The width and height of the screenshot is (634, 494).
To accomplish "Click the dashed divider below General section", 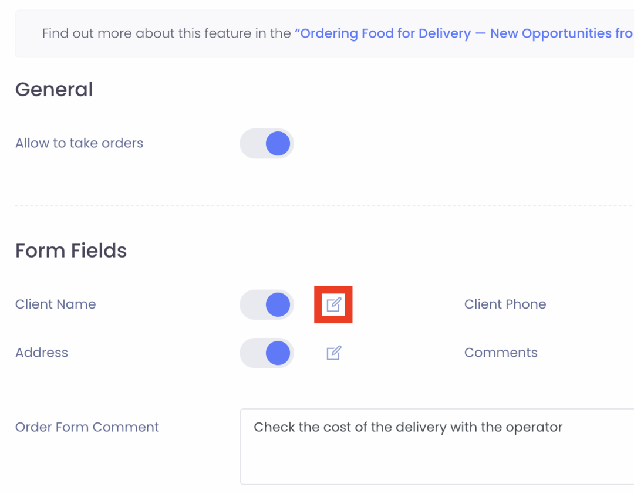I will [x=324, y=205].
